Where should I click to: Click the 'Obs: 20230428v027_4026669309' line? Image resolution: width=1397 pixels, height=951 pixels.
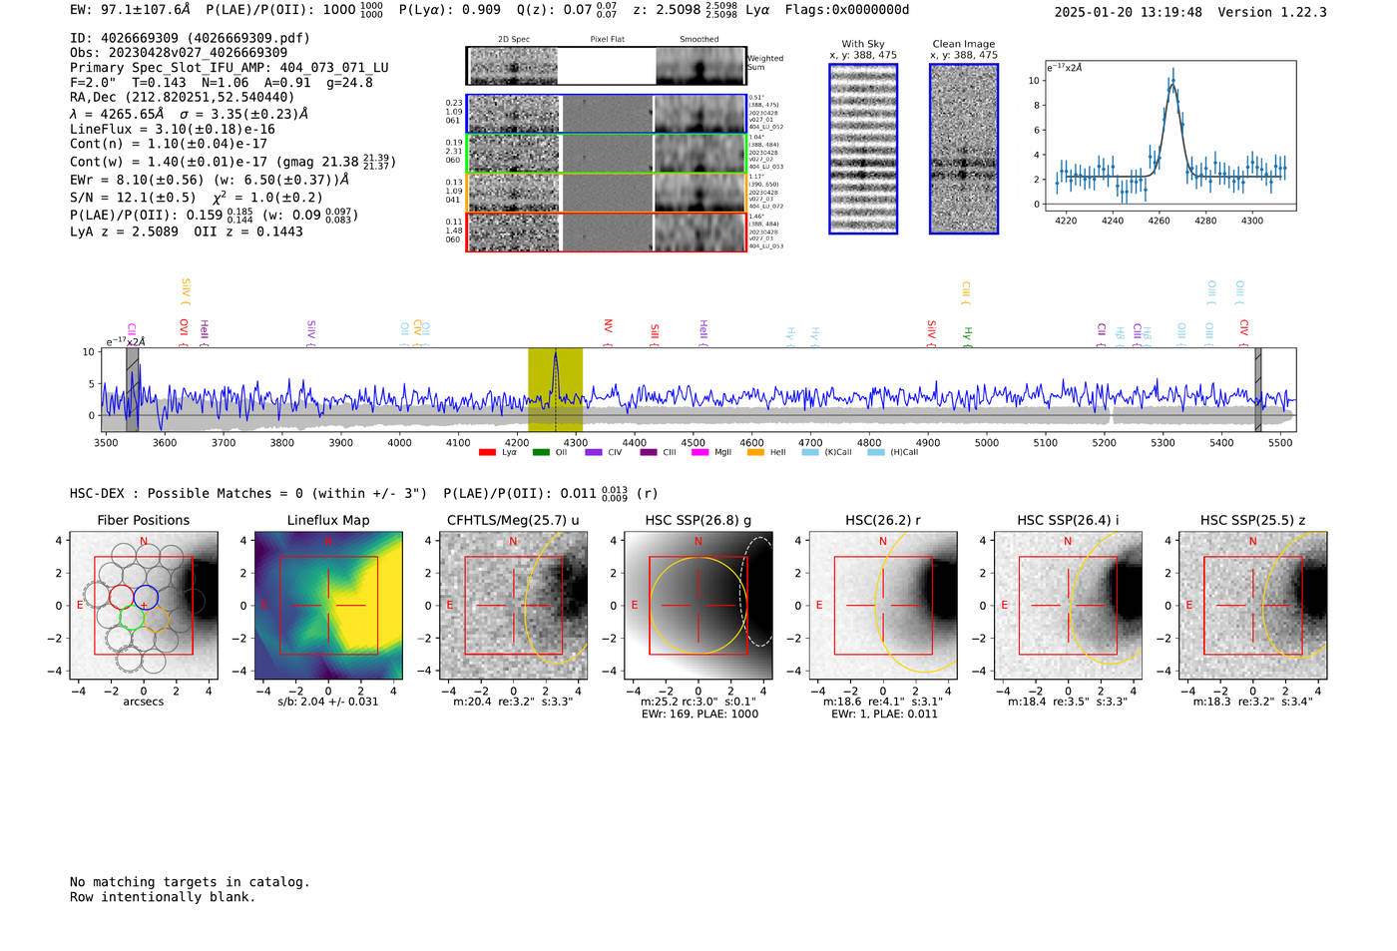[179, 53]
